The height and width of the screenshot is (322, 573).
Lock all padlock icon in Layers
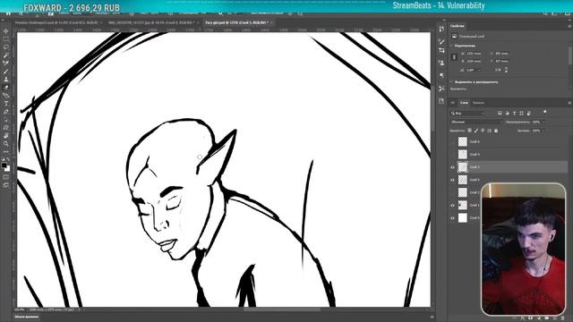pos(496,131)
